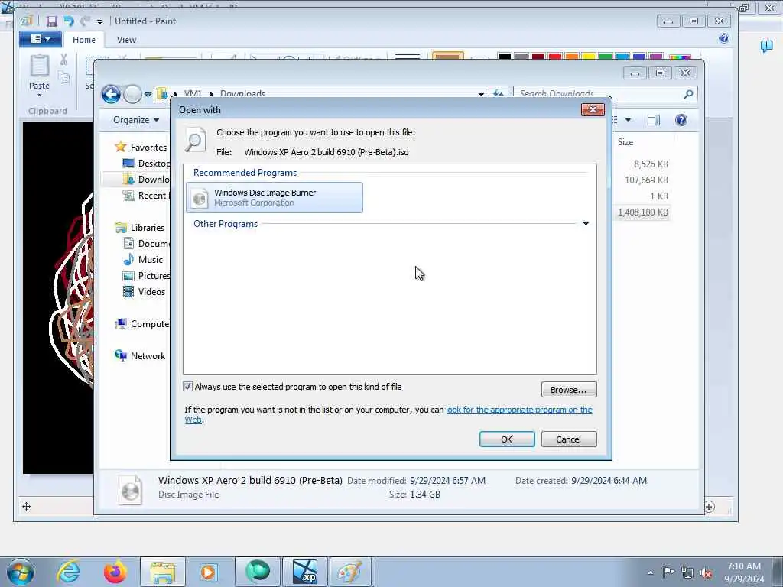Select Windows Disc Image Burner program
The image size is (783, 587).
[275, 198]
